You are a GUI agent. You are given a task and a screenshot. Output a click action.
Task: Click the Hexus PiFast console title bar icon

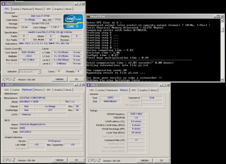[x=88, y=17]
